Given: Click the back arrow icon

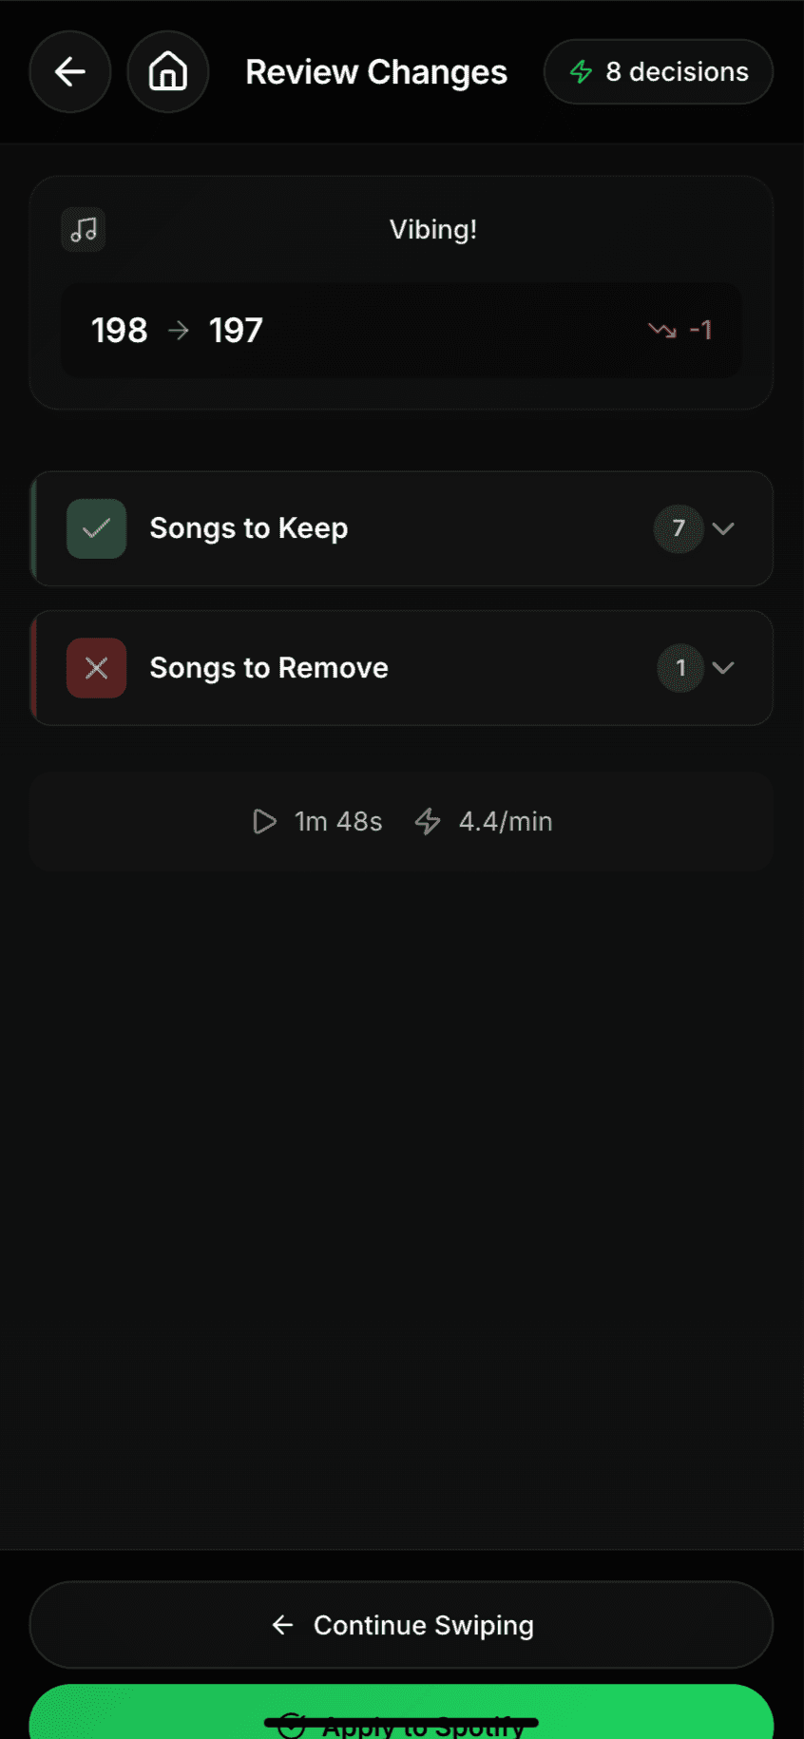Looking at the screenshot, I should click(x=70, y=71).
